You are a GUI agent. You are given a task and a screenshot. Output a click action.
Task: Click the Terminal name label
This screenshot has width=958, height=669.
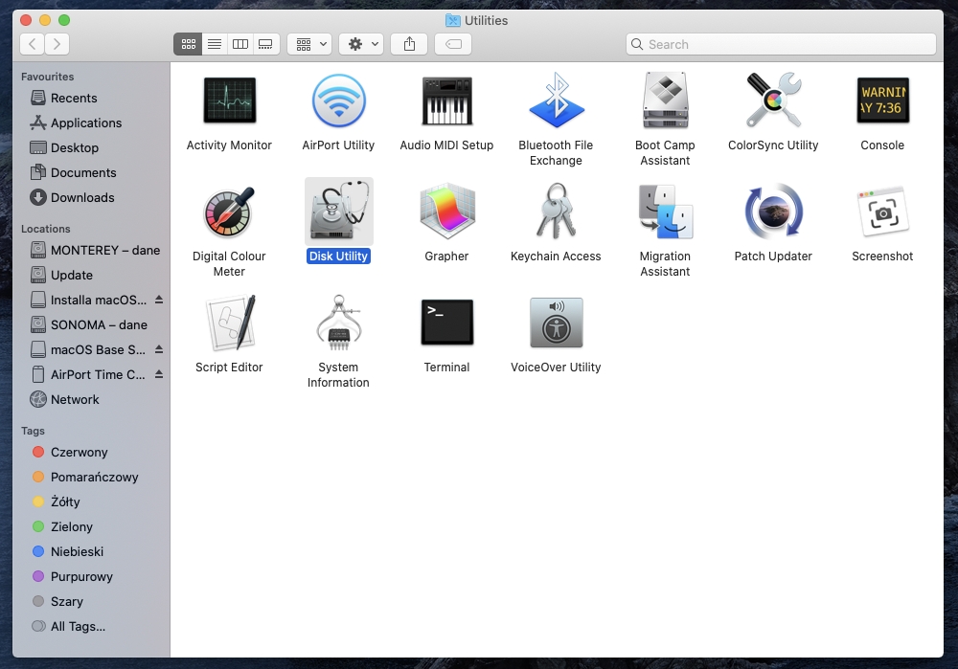tap(446, 368)
